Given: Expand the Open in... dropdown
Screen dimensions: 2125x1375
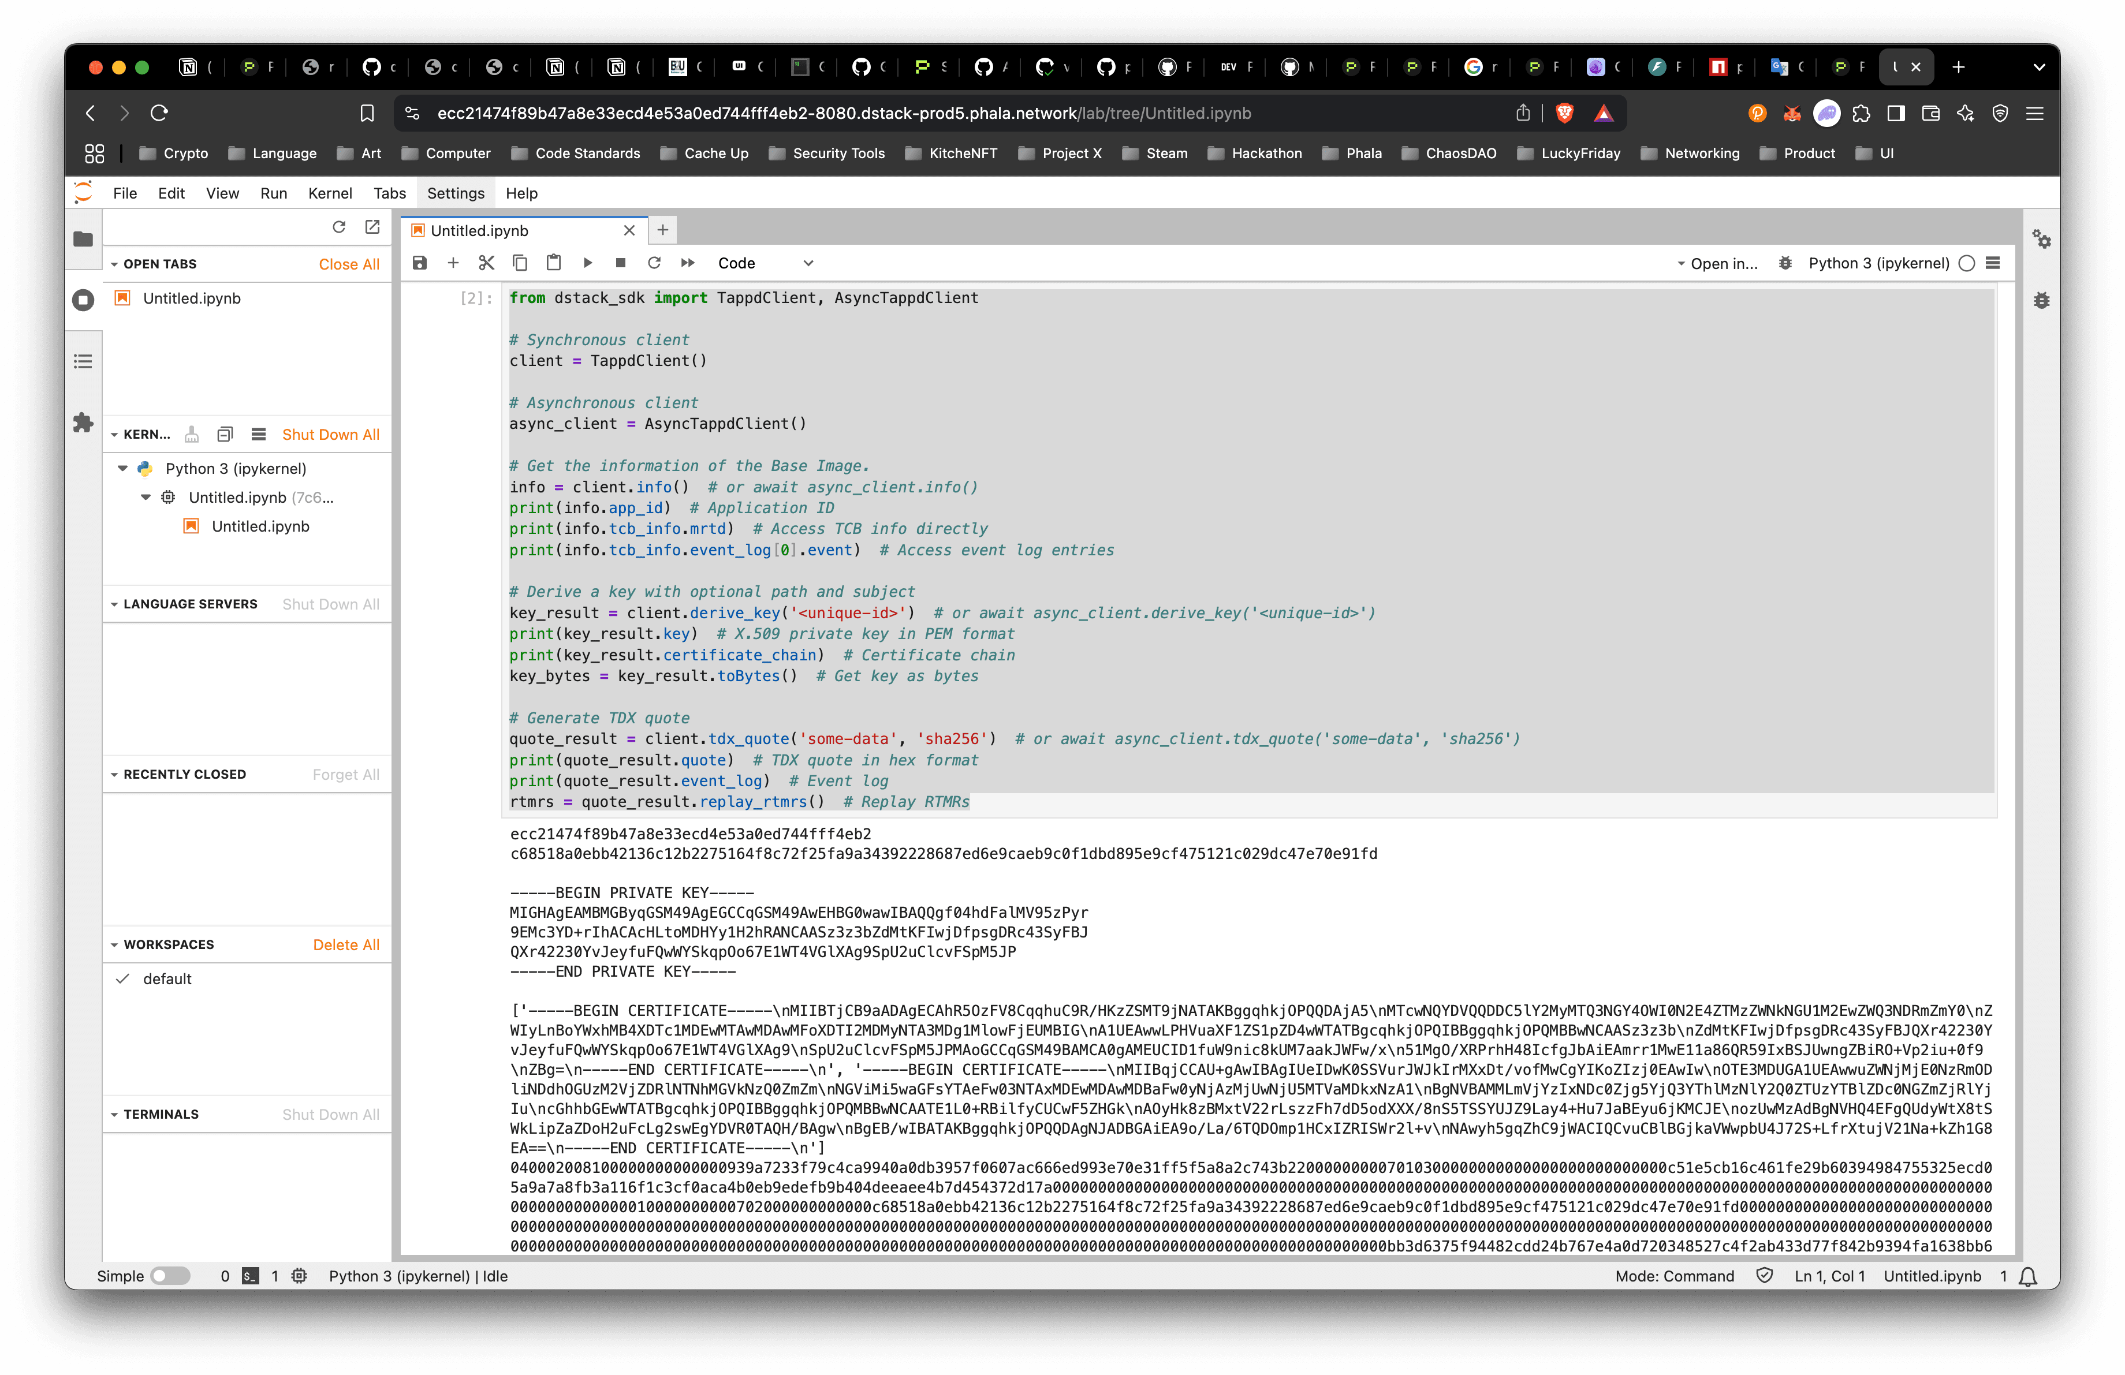Looking at the screenshot, I should coord(1716,263).
